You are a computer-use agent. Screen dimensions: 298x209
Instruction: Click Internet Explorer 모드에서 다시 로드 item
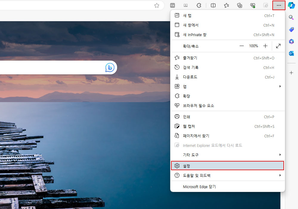click(x=227, y=145)
